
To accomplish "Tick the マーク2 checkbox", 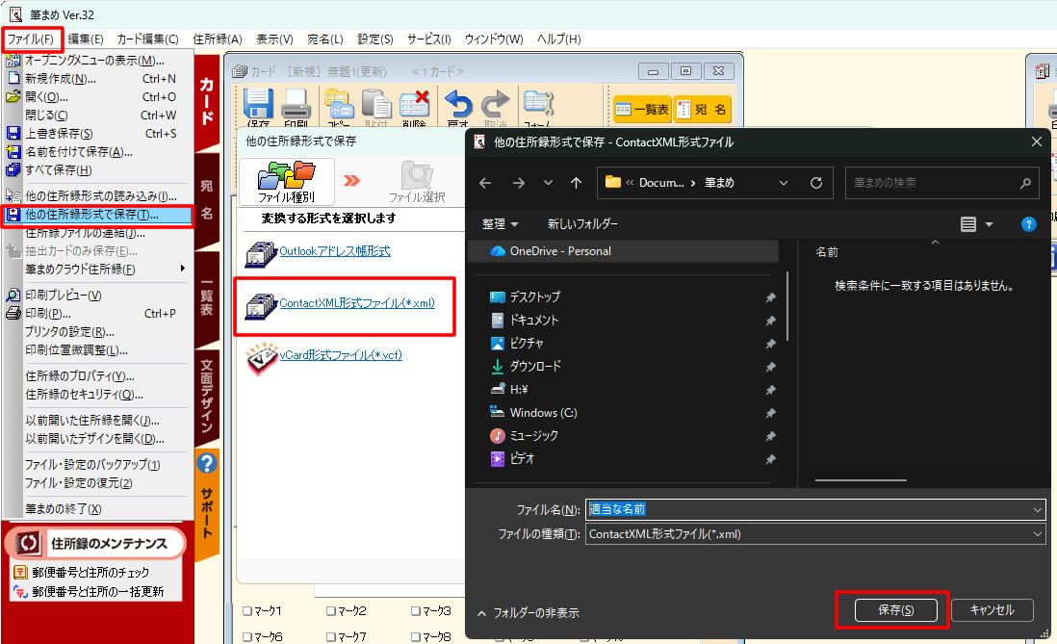I will 331,611.
